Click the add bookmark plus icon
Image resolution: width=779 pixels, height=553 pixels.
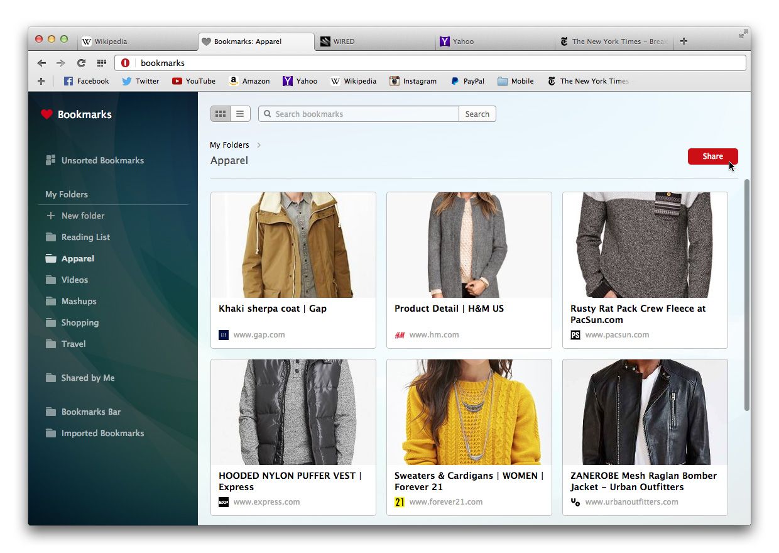click(x=41, y=81)
